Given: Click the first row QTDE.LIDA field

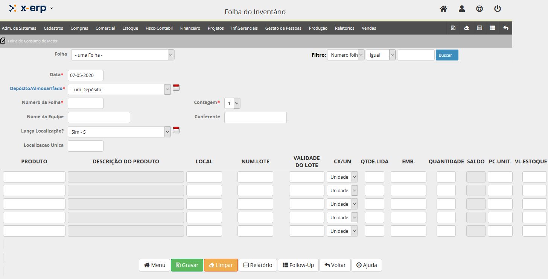Looking at the screenshot, I should 374,177.
